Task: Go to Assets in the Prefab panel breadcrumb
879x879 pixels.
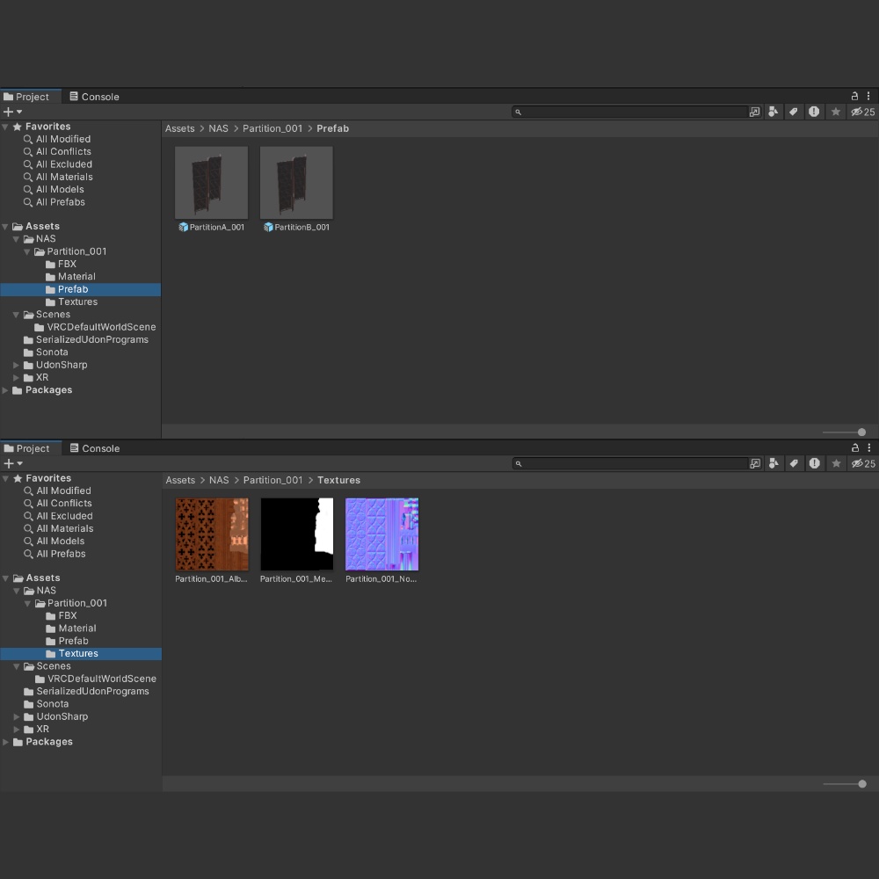Action: (x=180, y=128)
